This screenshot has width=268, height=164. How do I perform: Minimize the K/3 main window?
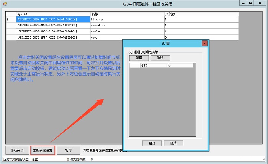[242, 3]
